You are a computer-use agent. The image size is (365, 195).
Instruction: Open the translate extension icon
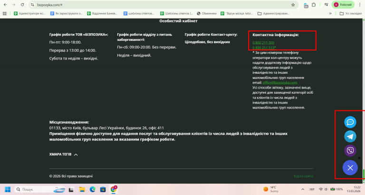pyautogui.click(x=306, y=5)
